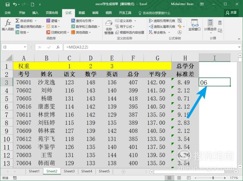The width and height of the screenshot is (243, 181).
Task: Add a new sheet with plus button
Action: [x=123, y=171]
